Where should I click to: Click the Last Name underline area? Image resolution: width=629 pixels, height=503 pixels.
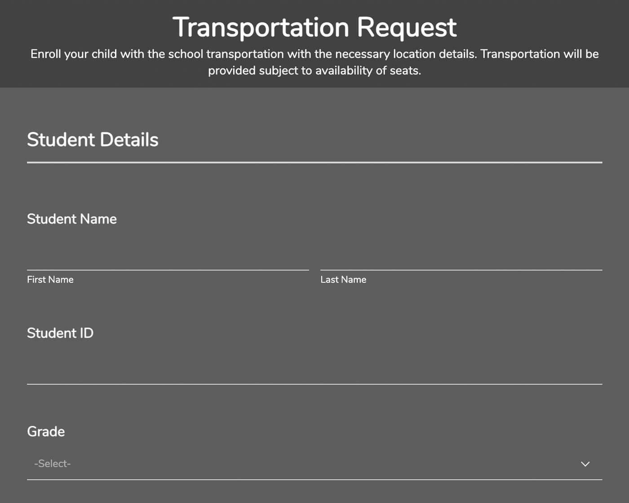click(x=461, y=269)
